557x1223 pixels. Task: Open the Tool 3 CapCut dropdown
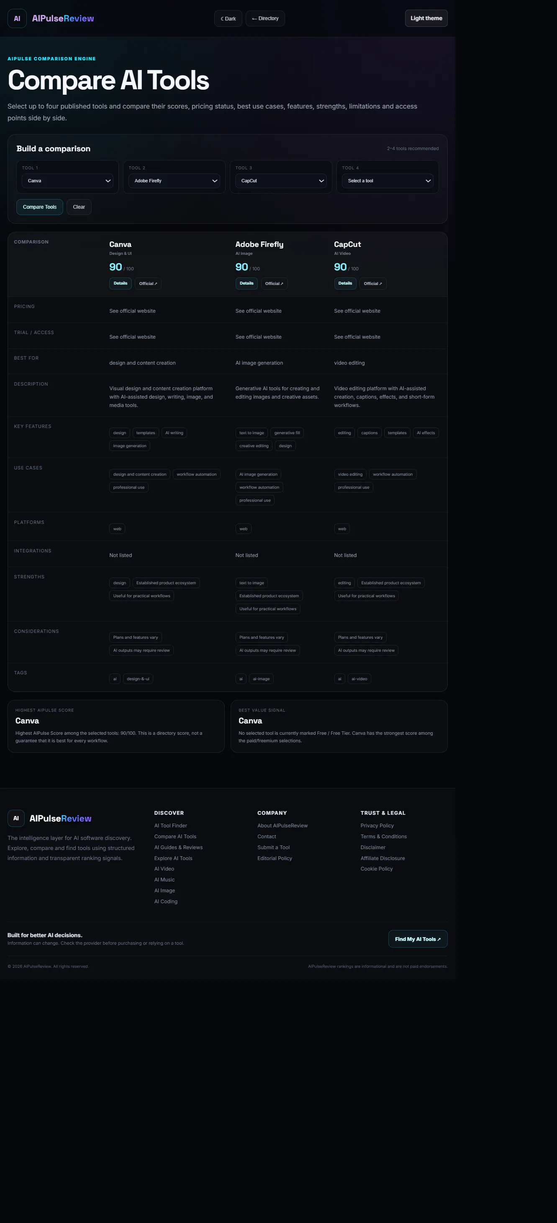281,181
